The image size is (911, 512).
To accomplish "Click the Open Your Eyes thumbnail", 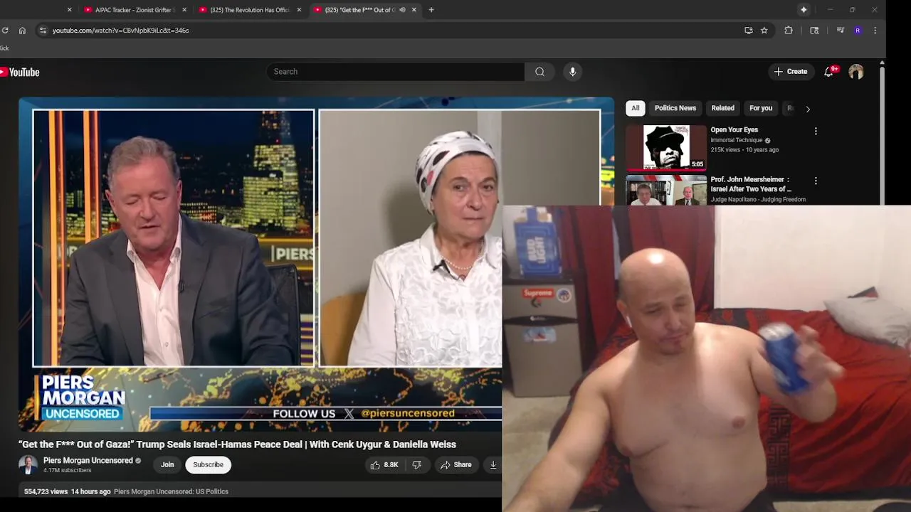I will pos(666,147).
